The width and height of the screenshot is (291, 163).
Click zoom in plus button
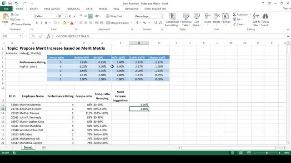click(x=279, y=153)
